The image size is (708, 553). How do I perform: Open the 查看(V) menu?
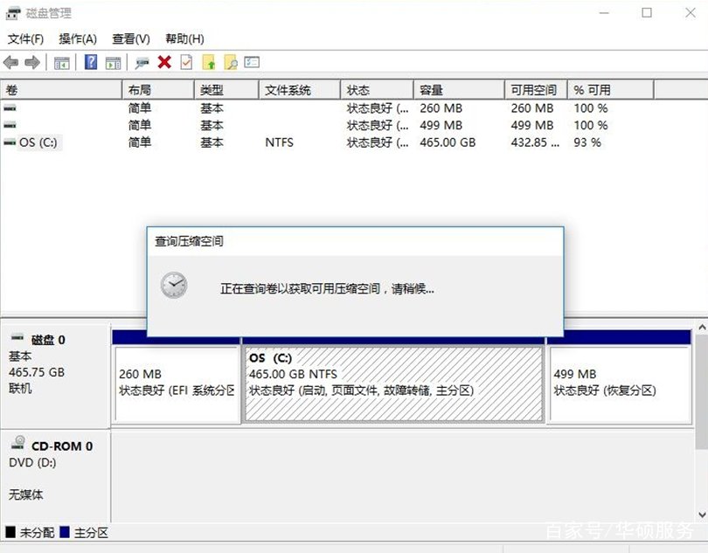click(x=129, y=38)
